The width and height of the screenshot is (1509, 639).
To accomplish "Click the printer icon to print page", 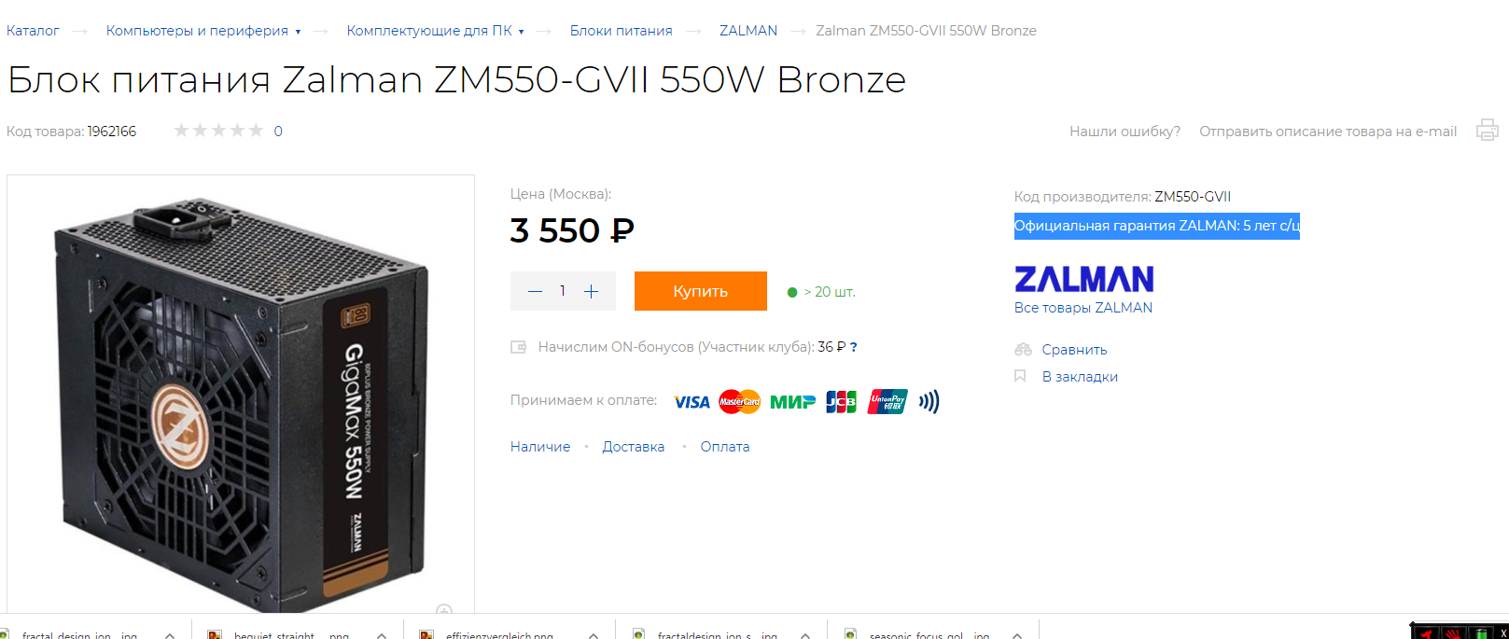I will 1487,130.
